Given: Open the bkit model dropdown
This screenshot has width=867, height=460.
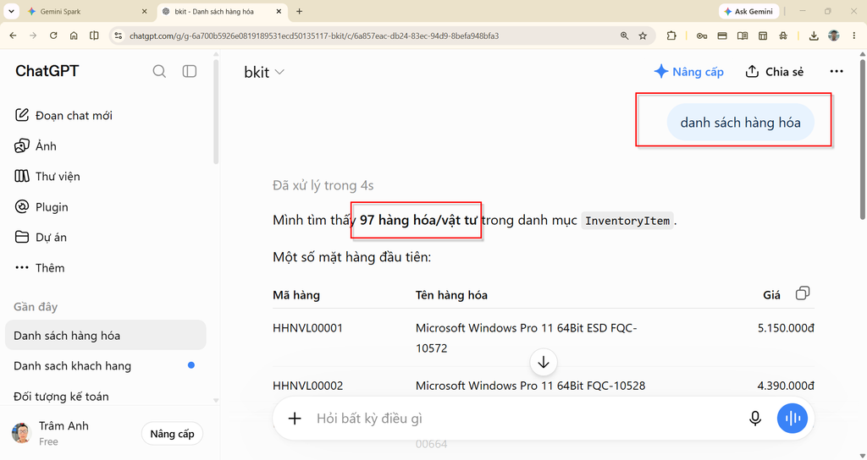Looking at the screenshot, I should click(264, 72).
